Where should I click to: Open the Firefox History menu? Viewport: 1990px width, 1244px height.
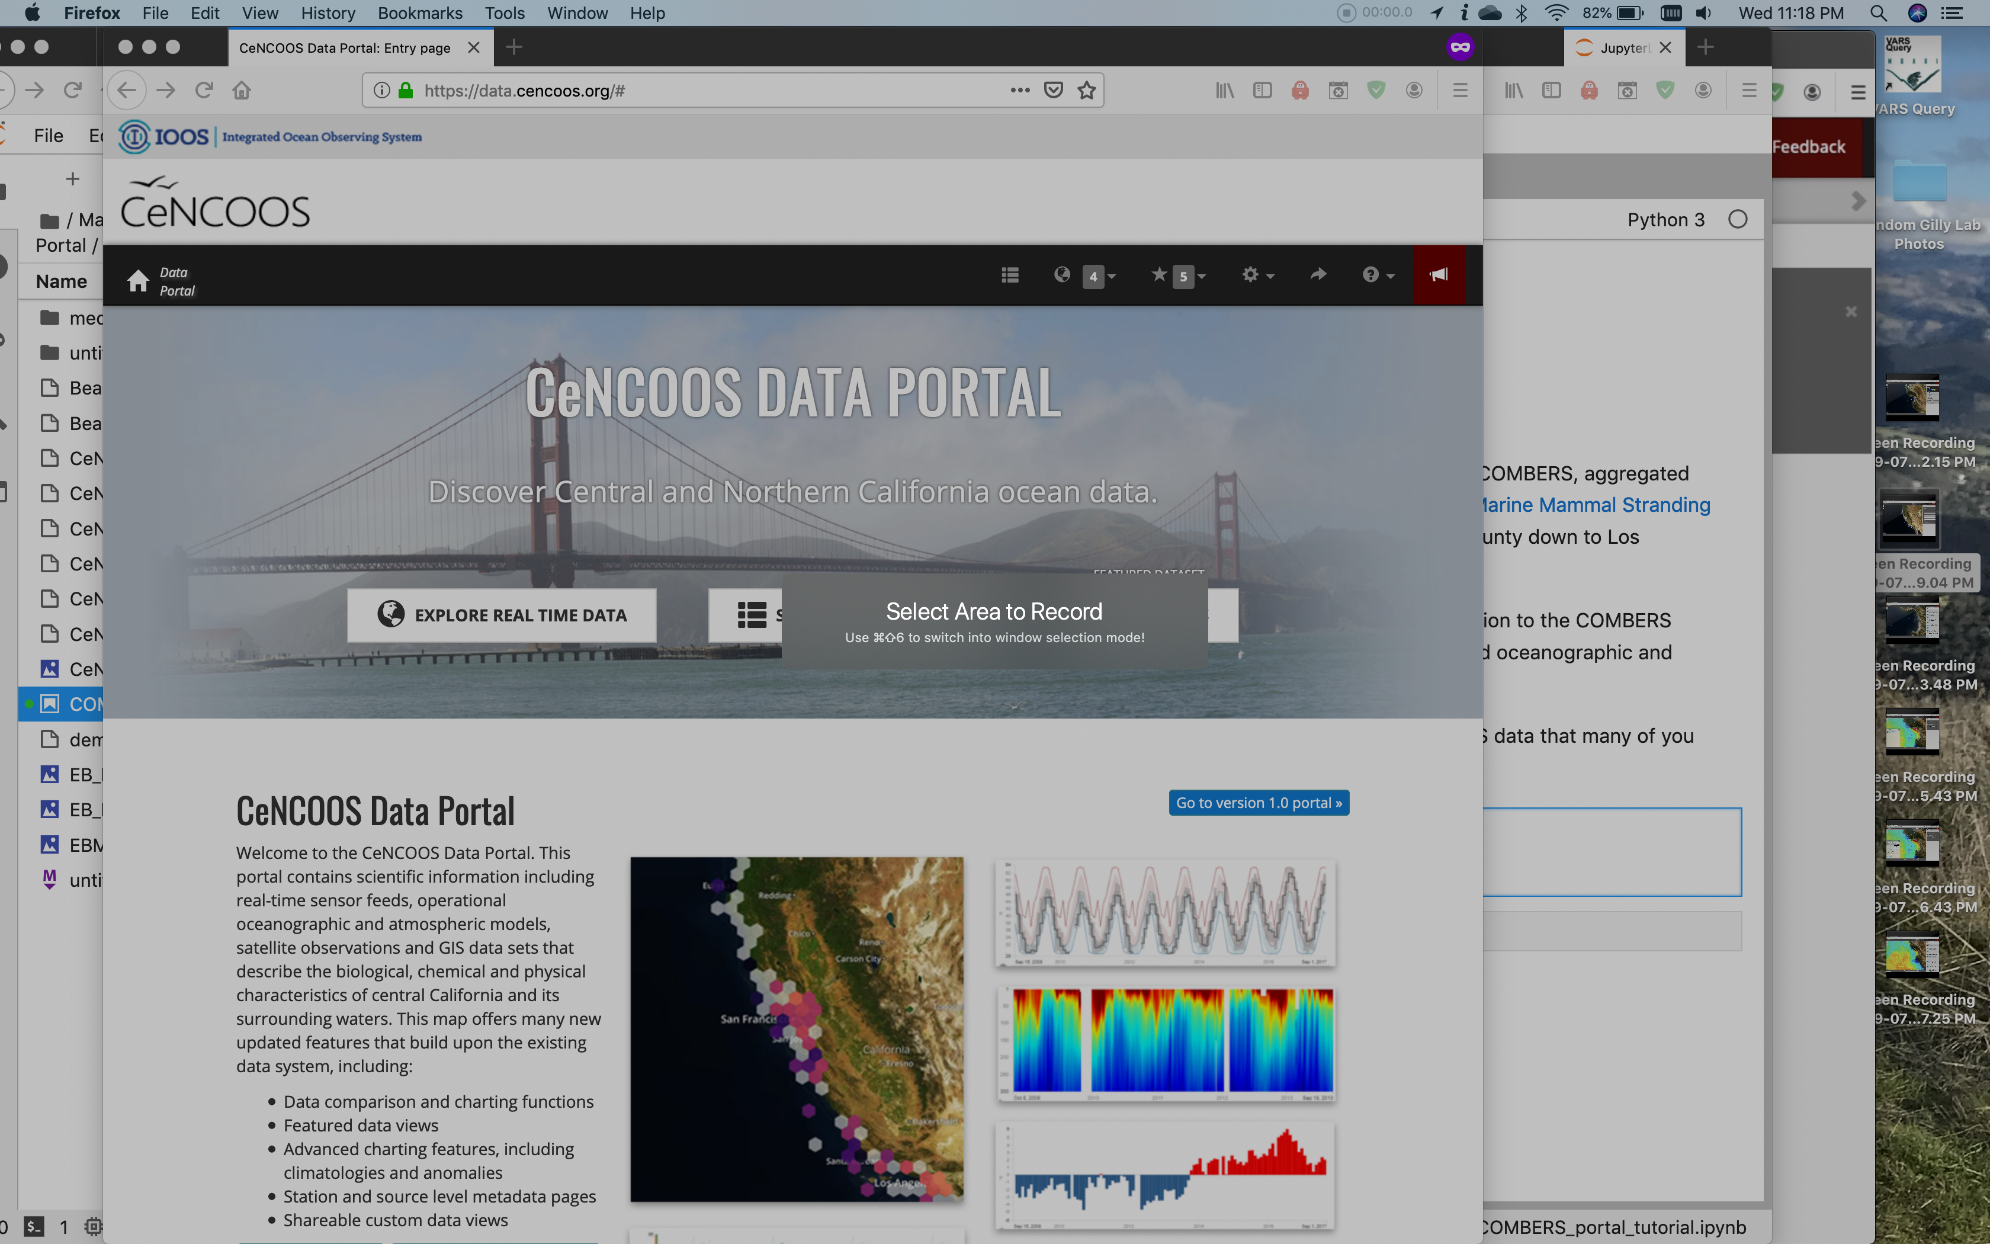click(328, 13)
